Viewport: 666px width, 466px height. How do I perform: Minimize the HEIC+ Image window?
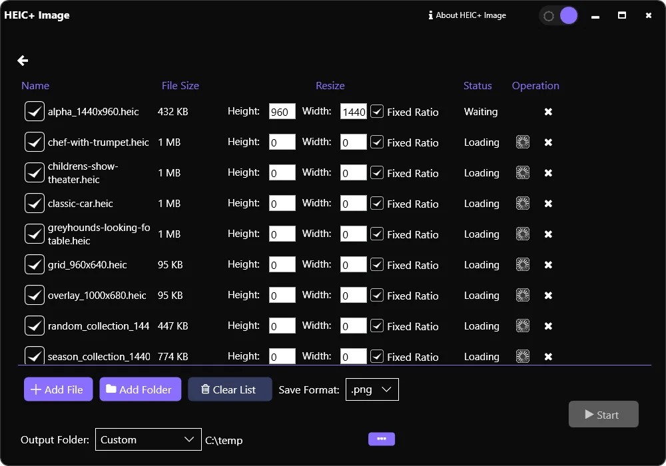(595, 16)
